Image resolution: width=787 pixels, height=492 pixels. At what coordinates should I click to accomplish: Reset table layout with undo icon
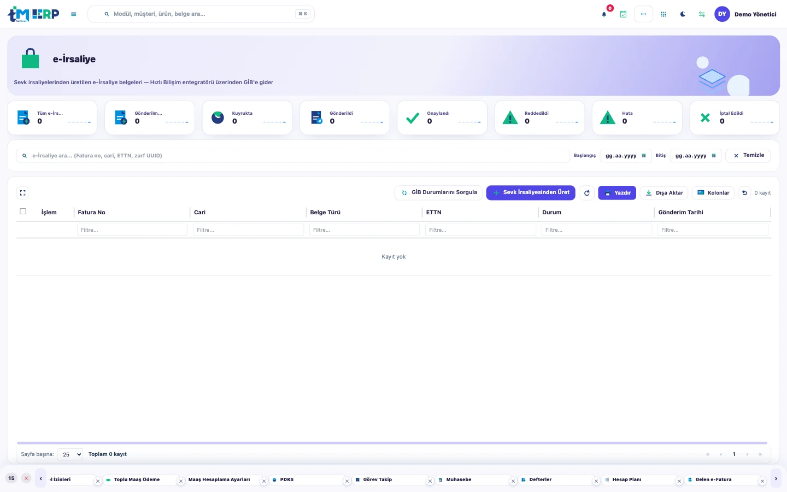[744, 193]
